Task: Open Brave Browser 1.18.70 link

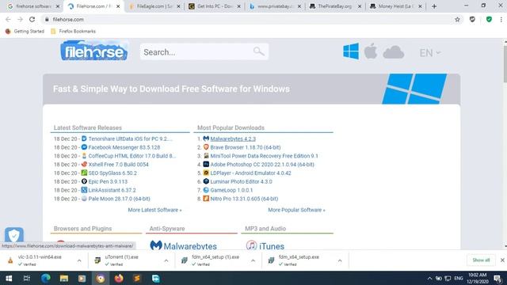Action: [x=246, y=147]
